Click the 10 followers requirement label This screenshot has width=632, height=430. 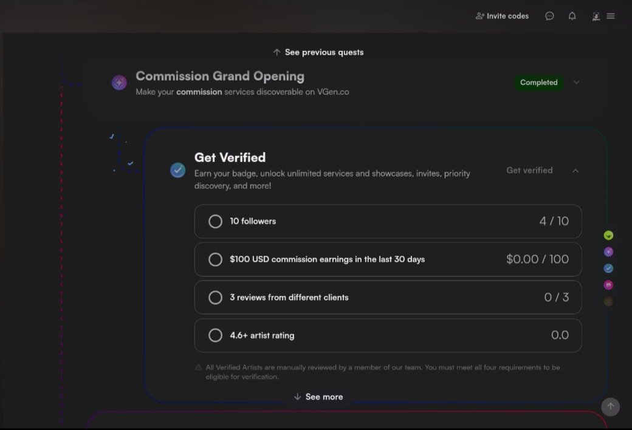[x=253, y=221]
